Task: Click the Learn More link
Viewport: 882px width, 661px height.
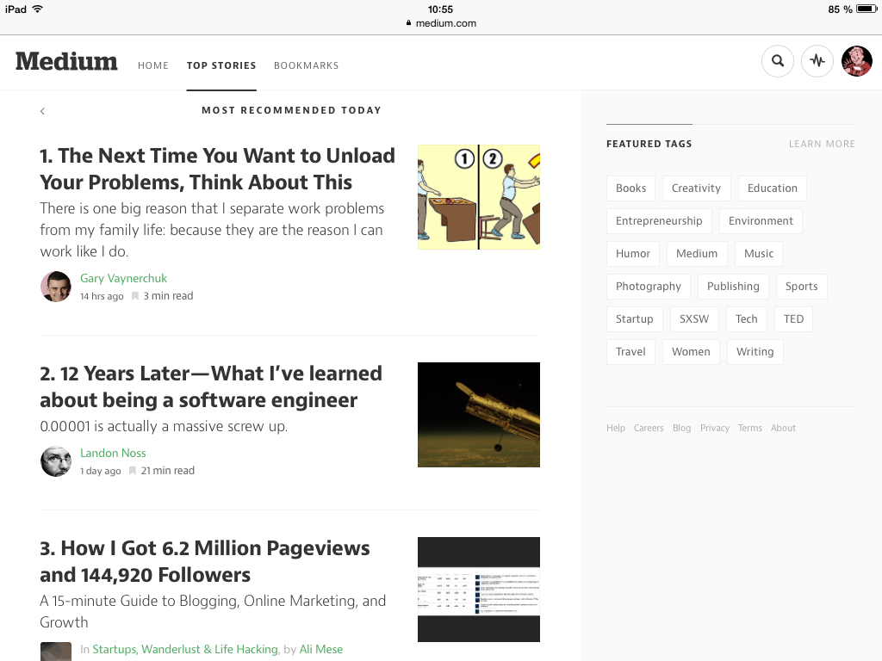Action: [x=822, y=144]
